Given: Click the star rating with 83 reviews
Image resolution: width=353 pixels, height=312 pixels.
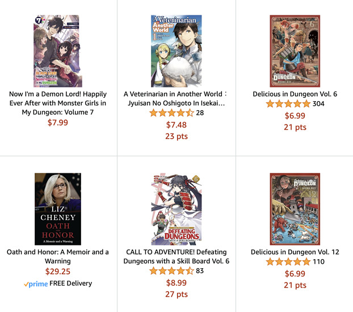Looking at the screenshot, I should click(x=171, y=271).
